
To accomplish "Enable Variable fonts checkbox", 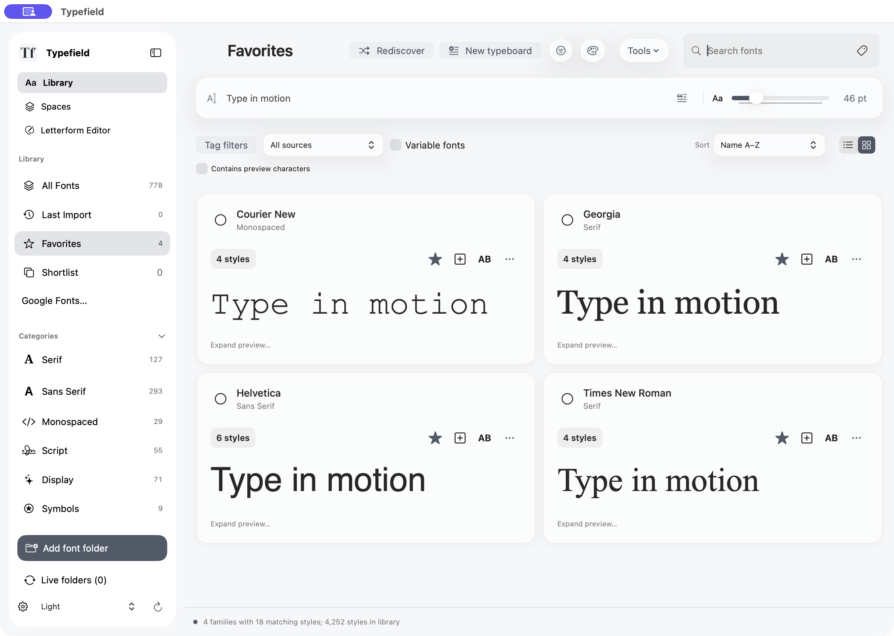I will pos(395,145).
